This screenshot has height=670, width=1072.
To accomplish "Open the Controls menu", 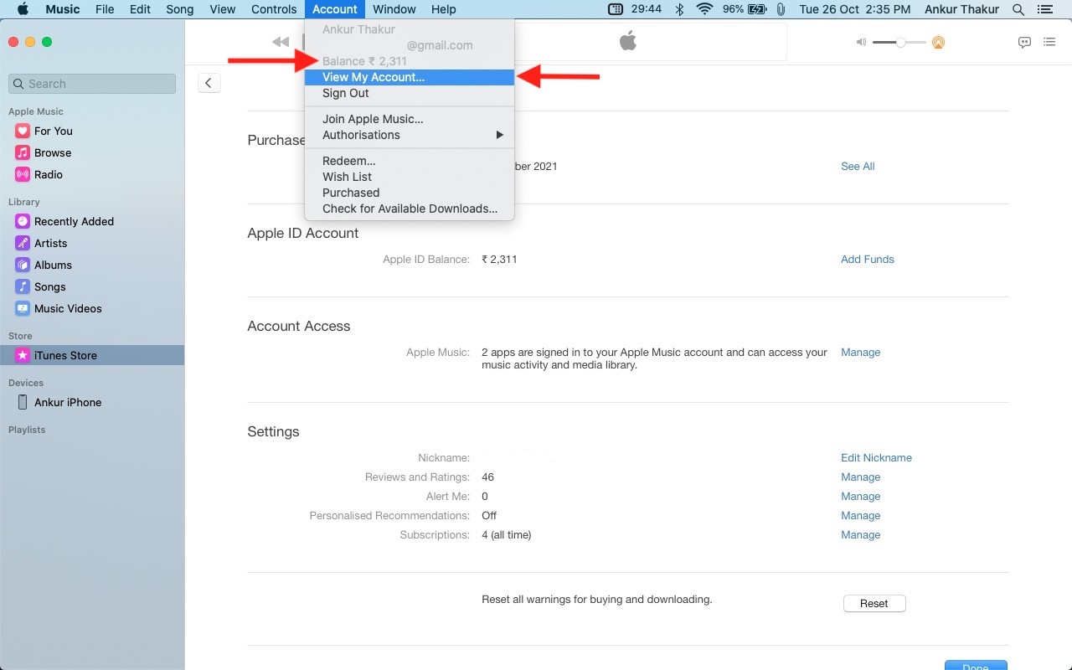I will (x=274, y=9).
